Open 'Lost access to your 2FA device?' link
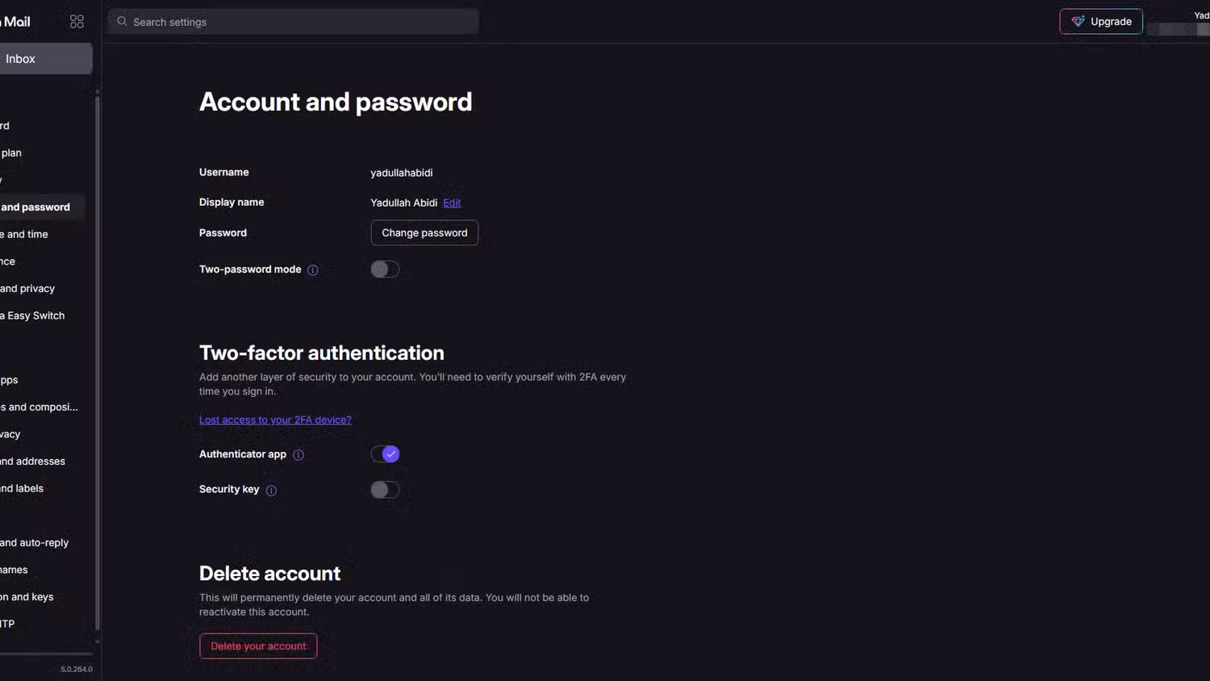The height and width of the screenshot is (681, 1210). (x=275, y=420)
